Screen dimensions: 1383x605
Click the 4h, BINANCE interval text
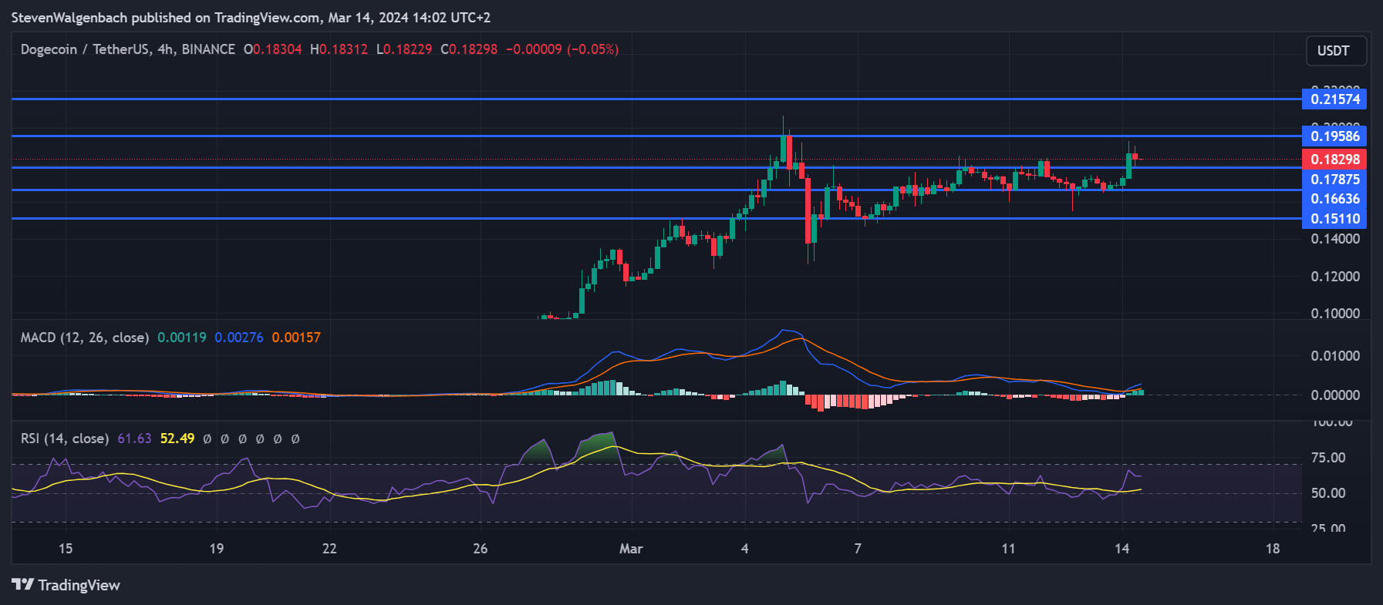[x=196, y=49]
